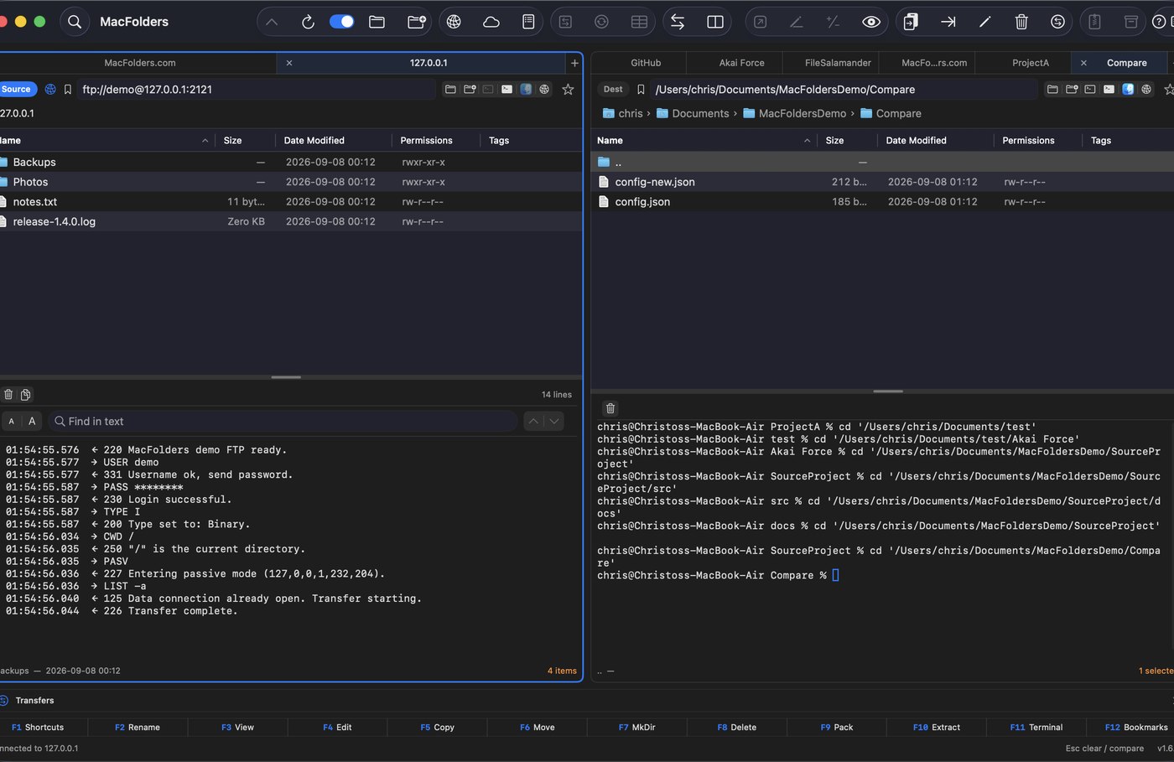Image resolution: width=1174 pixels, height=762 pixels.
Task: Click the cloud icon in the top toolbar
Action: (x=491, y=22)
